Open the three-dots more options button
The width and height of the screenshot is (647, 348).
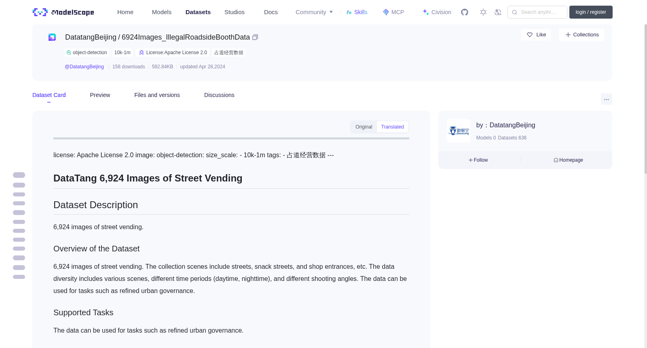coord(607,99)
